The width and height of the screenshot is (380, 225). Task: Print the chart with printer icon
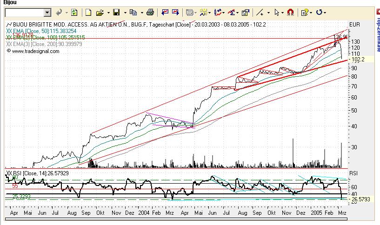pos(150,13)
